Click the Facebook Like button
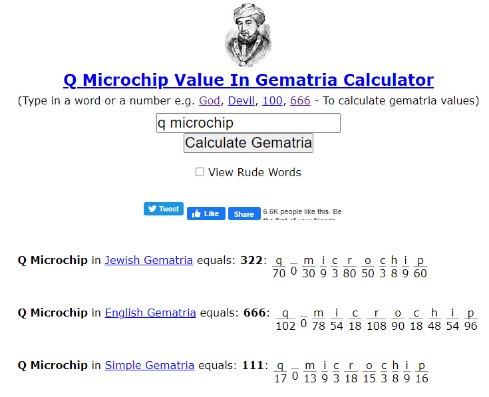Screen dimensions: 489x397 pos(206,213)
